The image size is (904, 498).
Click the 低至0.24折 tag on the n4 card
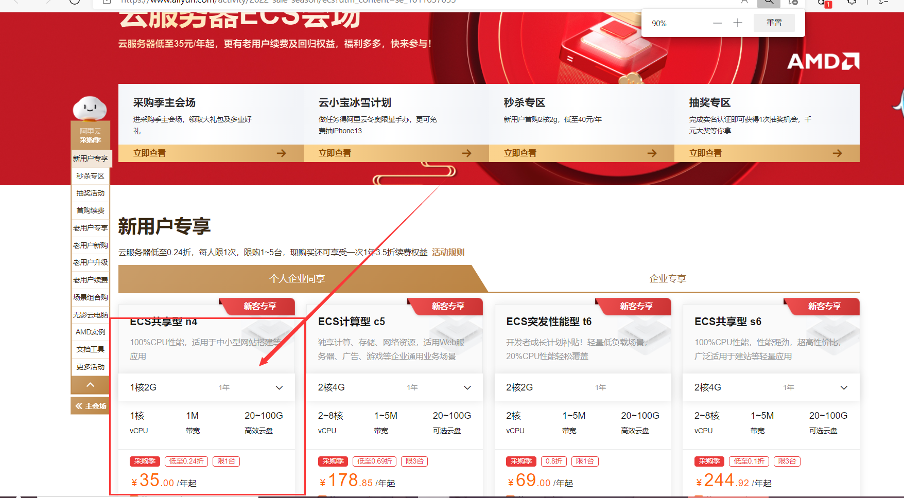click(x=186, y=461)
